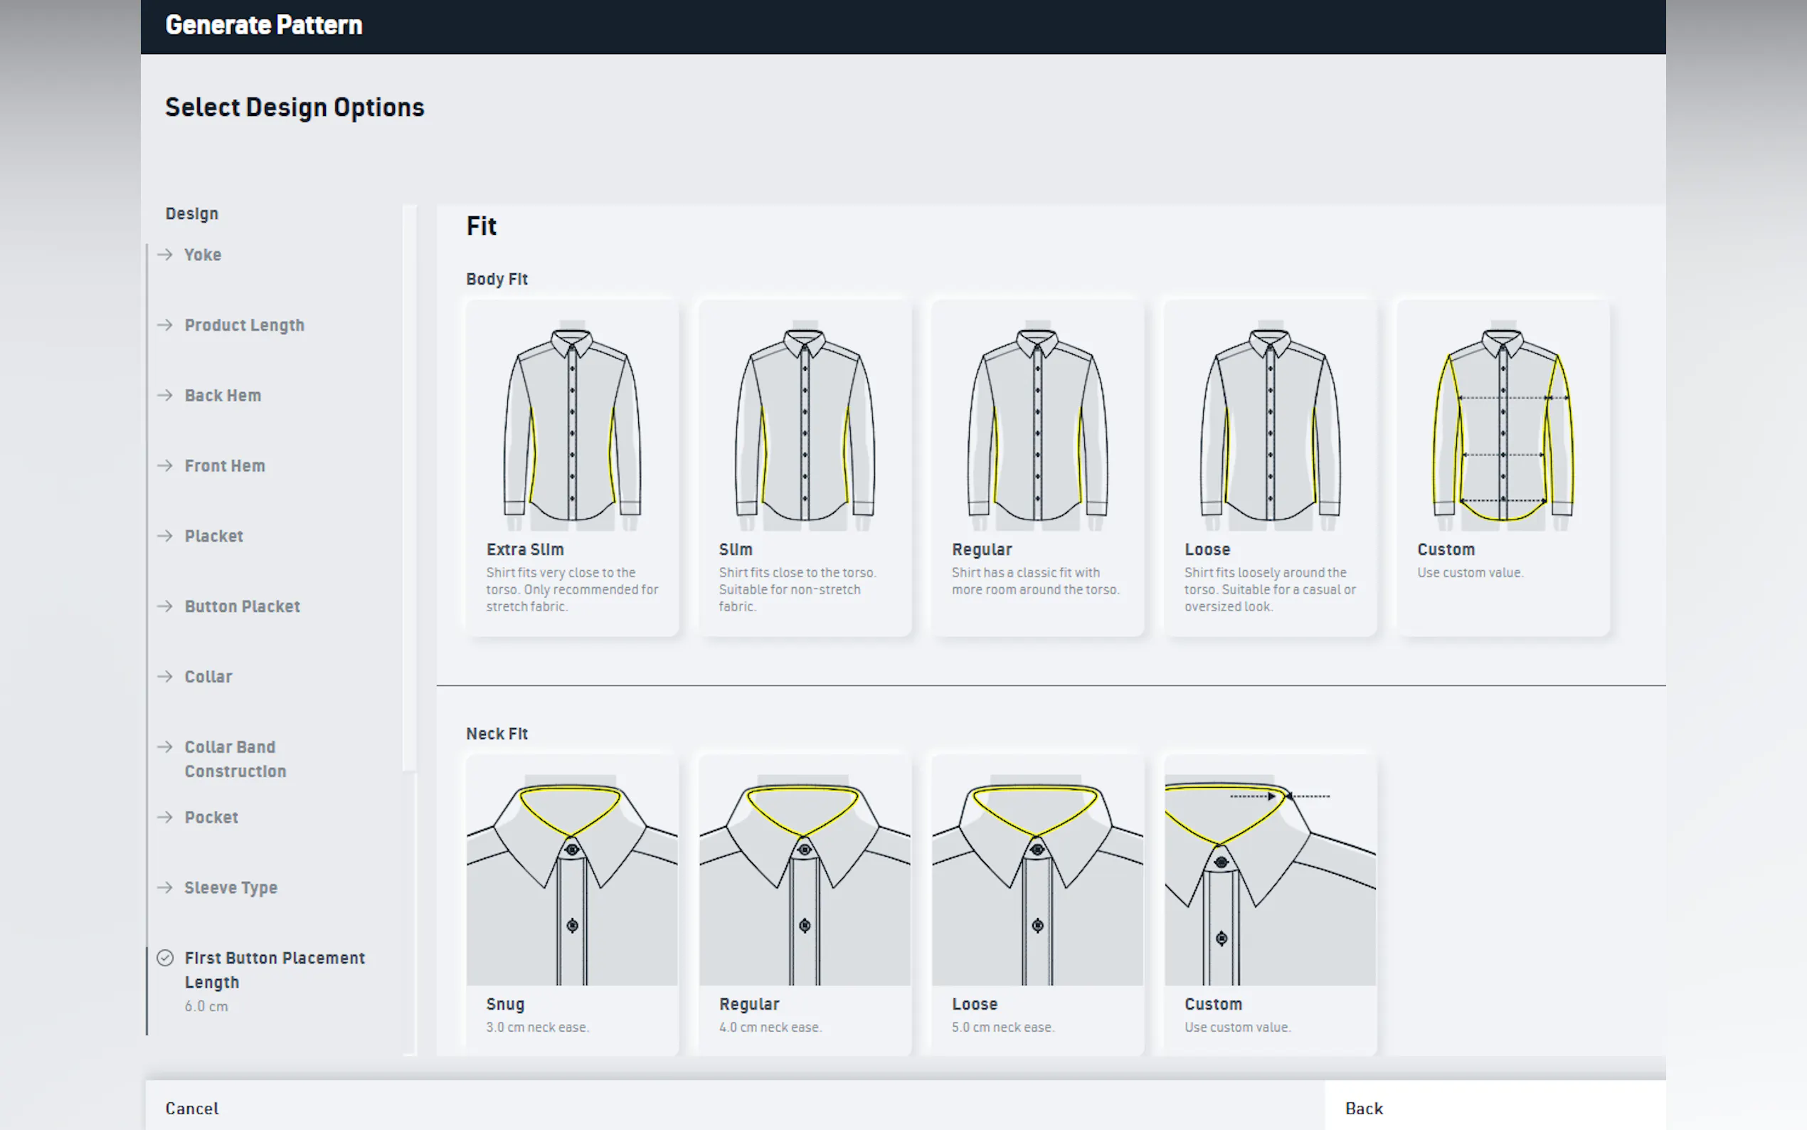Select the Custom neck fit collar diagram
The width and height of the screenshot is (1807, 1130).
(x=1270, y=871)
